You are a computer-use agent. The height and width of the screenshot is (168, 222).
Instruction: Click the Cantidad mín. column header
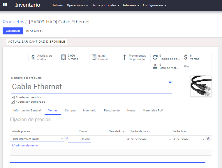click(x=117, y=131)
